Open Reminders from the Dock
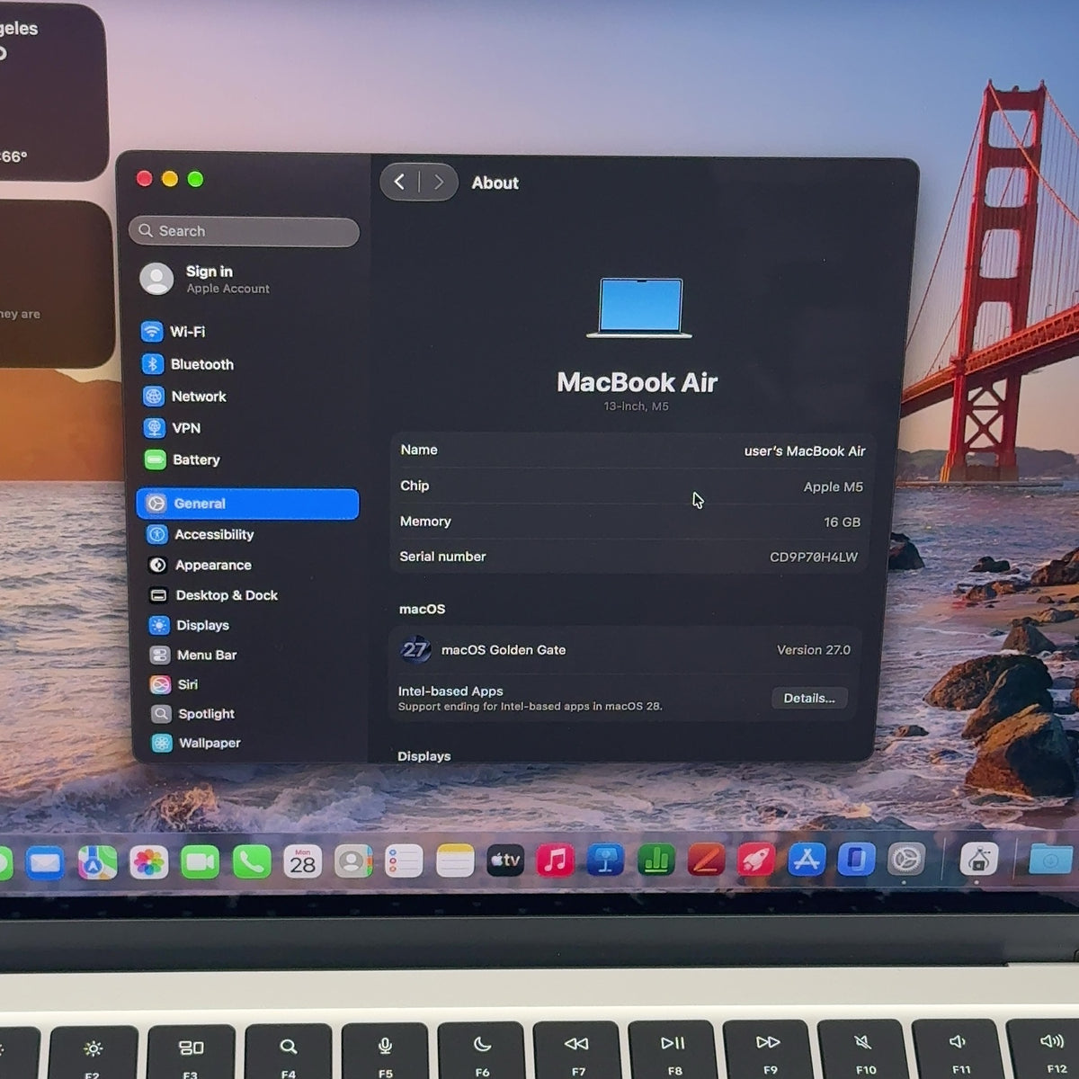This screenshot has height=1079, width=1079. pyautogui.click(x=404, y=861)
